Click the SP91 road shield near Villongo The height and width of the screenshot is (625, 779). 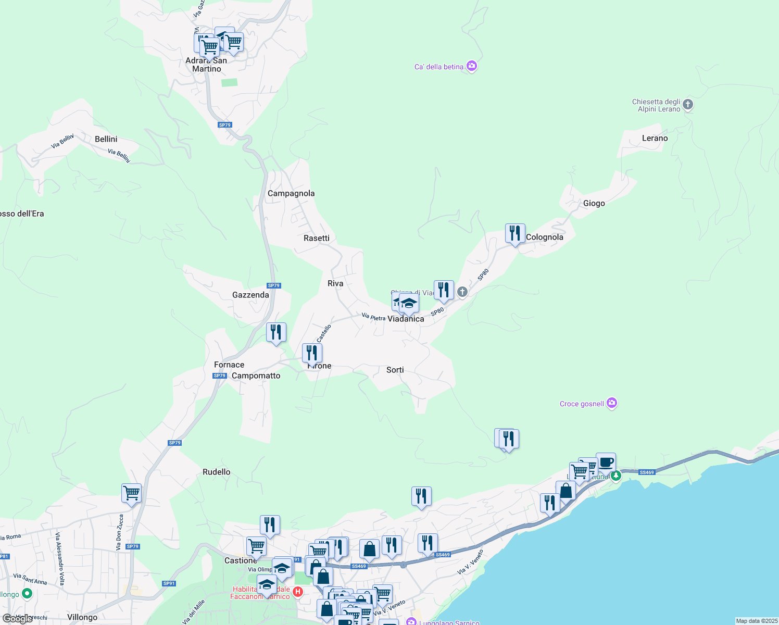(169, 583)
